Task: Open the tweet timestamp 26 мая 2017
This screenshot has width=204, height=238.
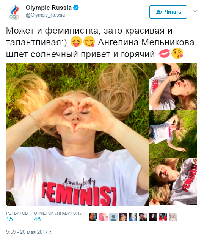Action: point(29,232)
